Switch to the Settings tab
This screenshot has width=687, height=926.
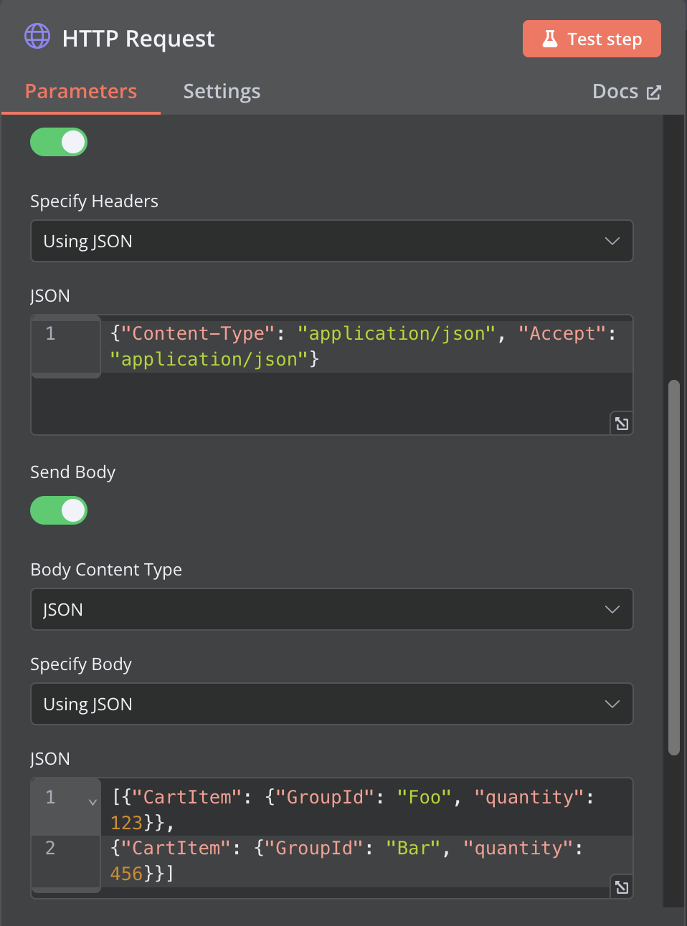(x=222, y=92)
